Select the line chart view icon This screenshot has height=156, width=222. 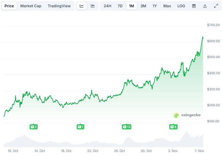click(82, 6)
